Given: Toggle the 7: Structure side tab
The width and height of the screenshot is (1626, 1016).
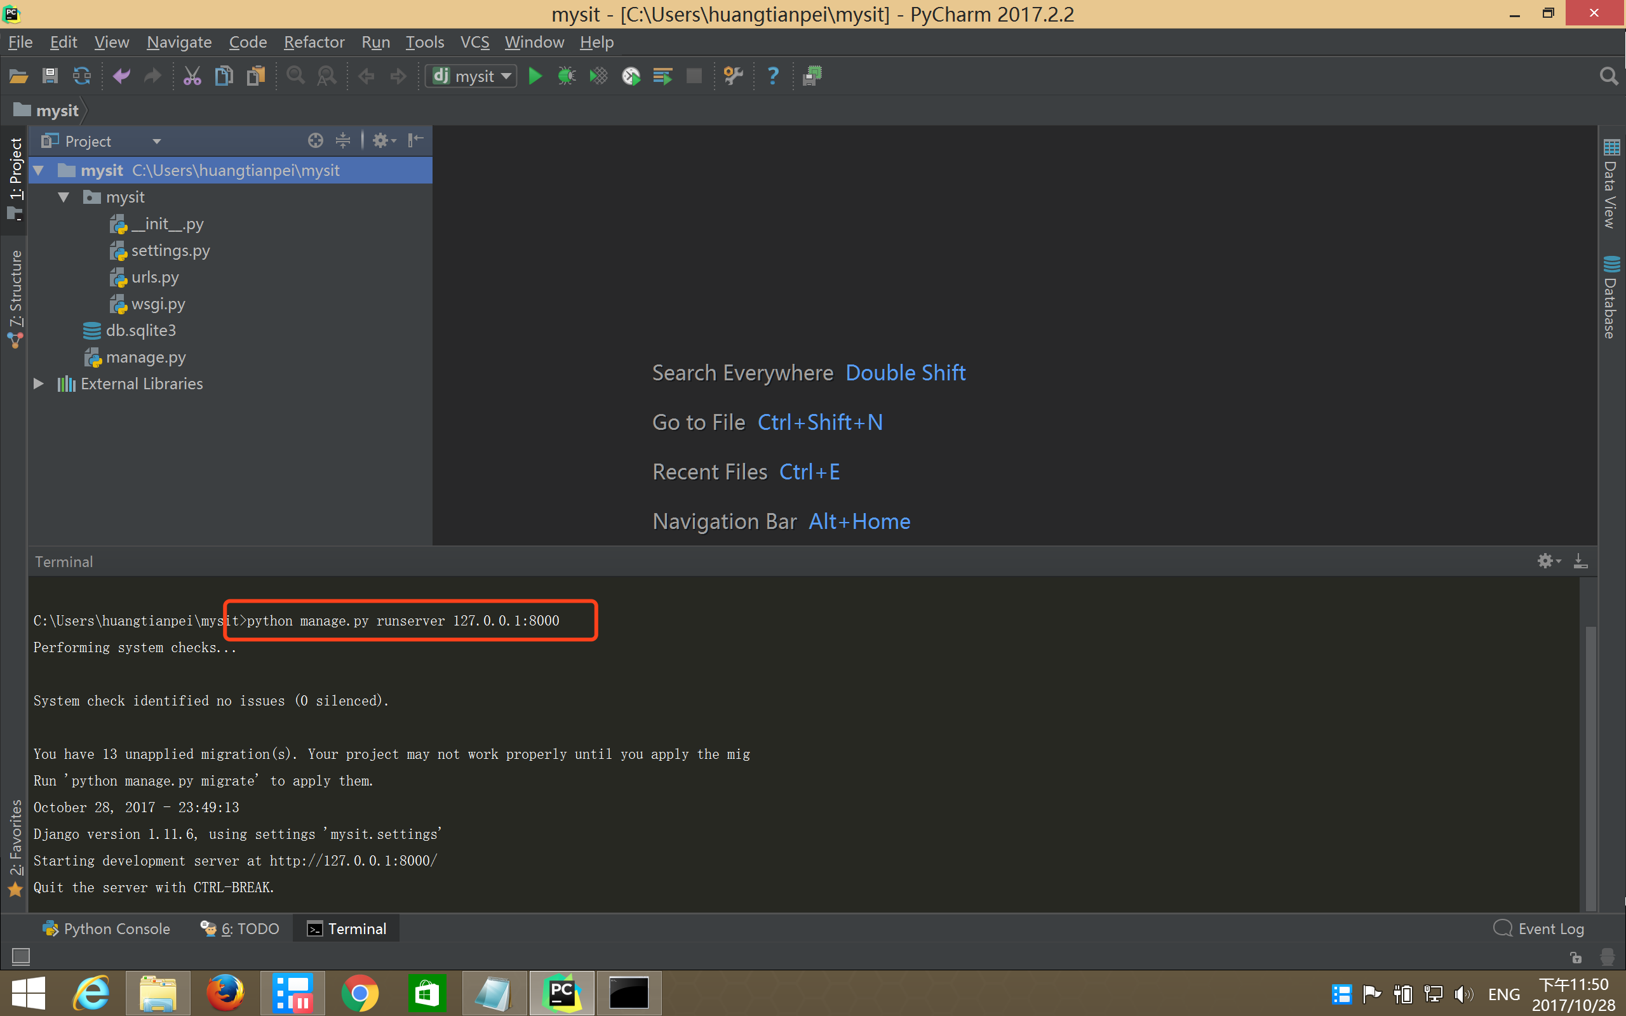Looking at the screenshot, I should 15,299.
